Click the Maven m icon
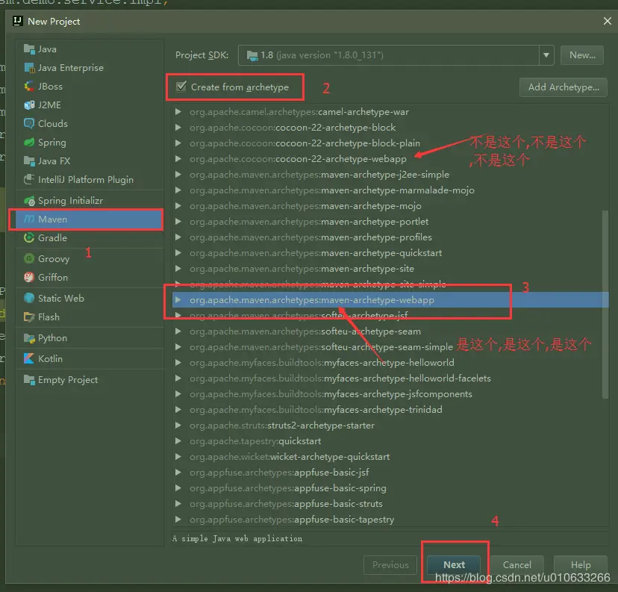The image size is (618, 592). pyautogui.click(x=29, y=219)
